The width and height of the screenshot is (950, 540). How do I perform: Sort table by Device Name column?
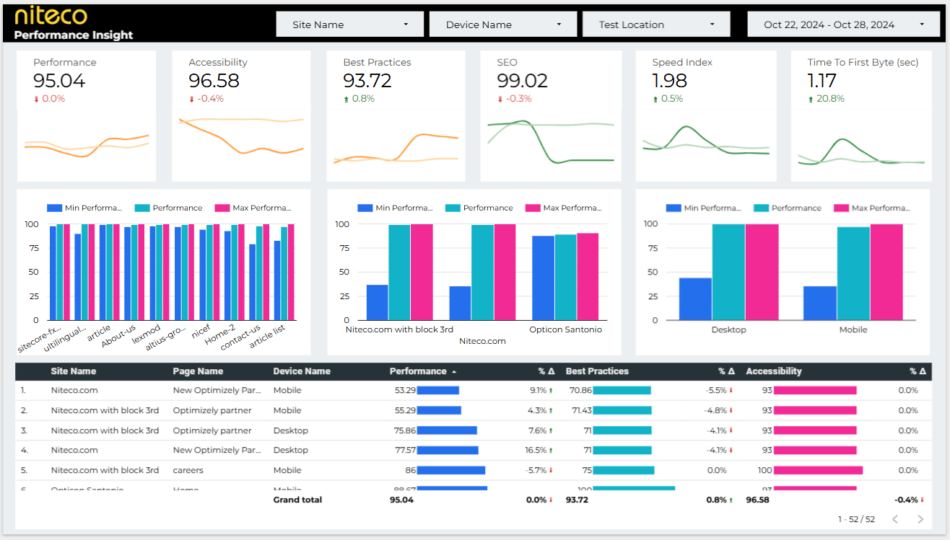(302, 371)
